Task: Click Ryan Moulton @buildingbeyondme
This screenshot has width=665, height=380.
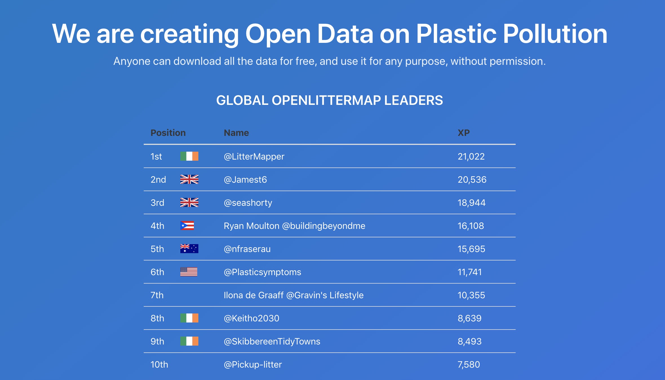Action: click(294, 226)
